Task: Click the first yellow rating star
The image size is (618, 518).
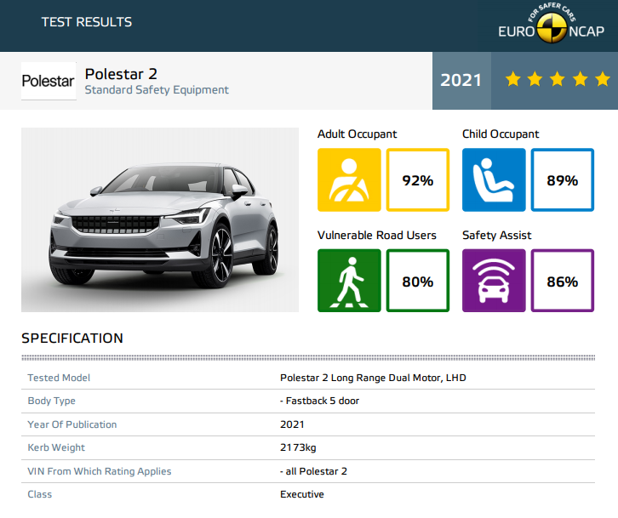Action: (x=512, y=79)
